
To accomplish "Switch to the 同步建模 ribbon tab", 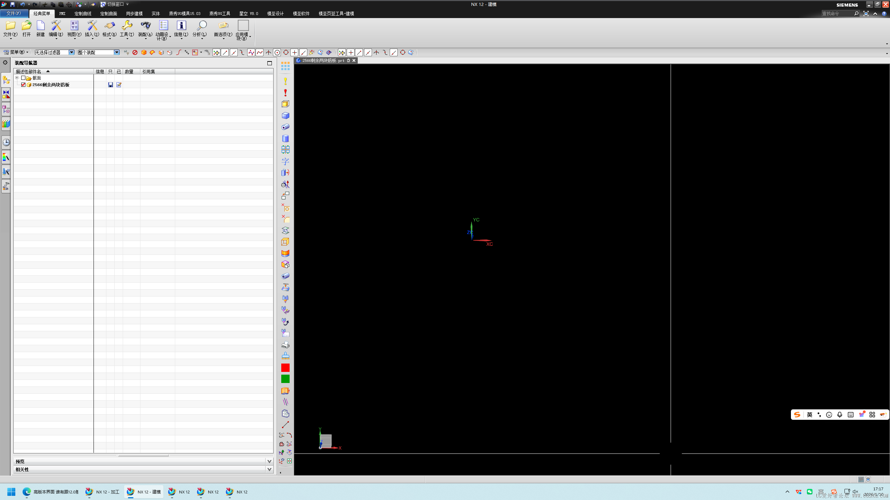I will pos(134,14).
